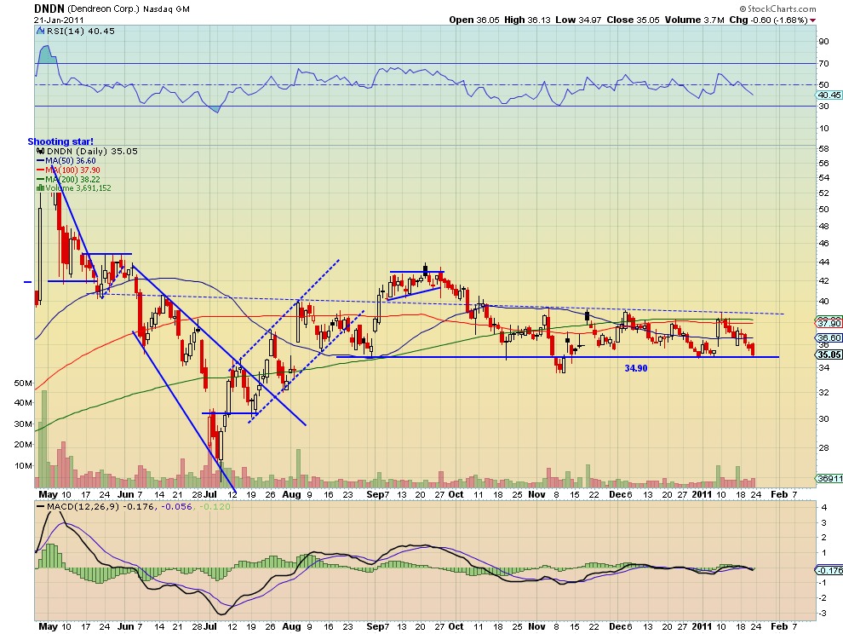Click the 70 overbought level on RSI axis
This screenshot has width=843, height=634.
click(x=823, y=64)
